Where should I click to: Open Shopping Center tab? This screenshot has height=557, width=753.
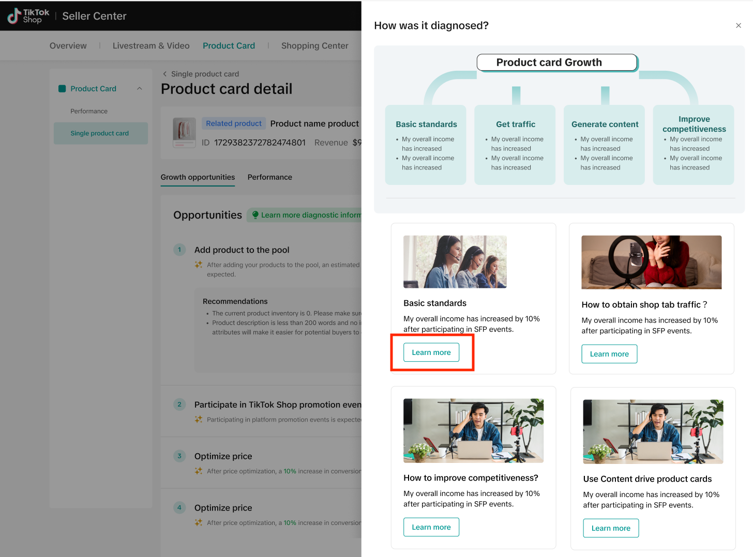(314, 45)
